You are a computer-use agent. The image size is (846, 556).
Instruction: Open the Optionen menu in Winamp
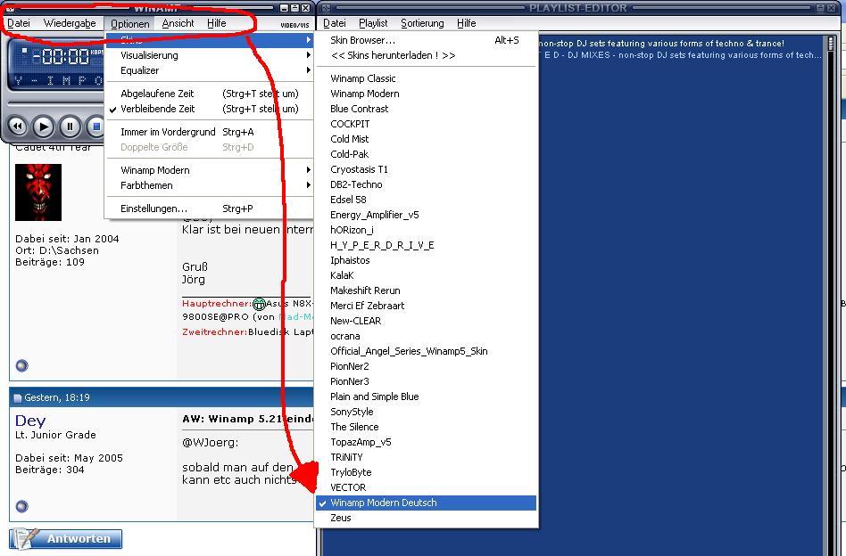(130, 24)
